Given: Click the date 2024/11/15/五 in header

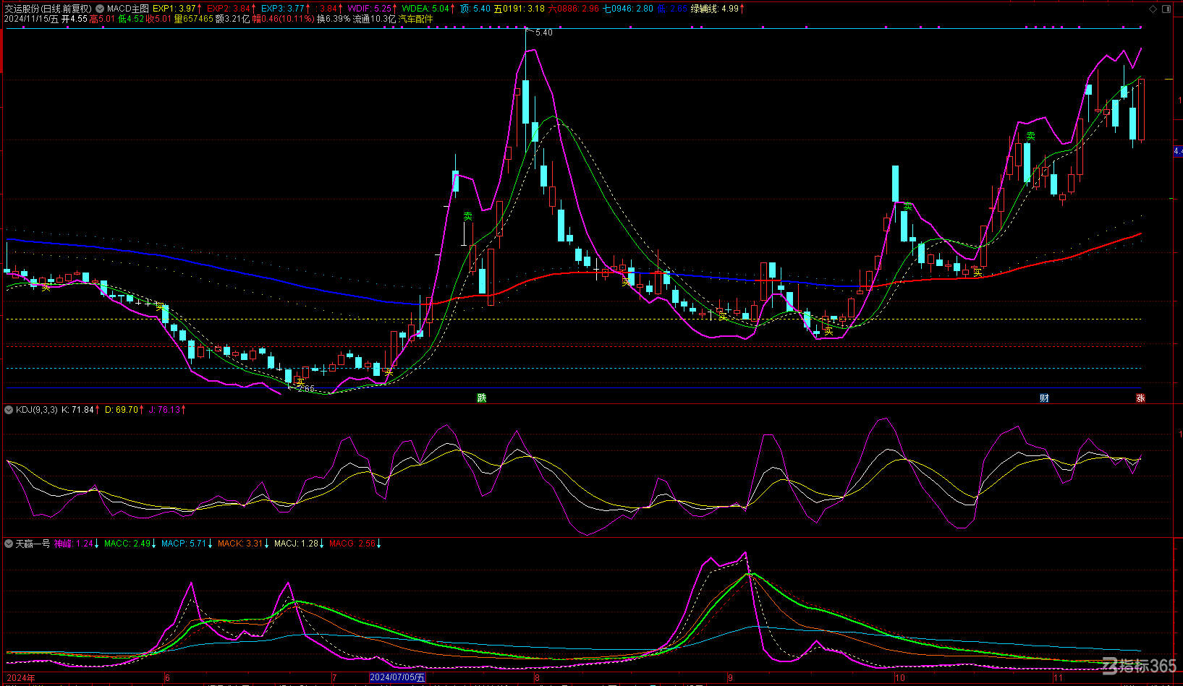Looking at the screenshot, I should pos(31,19).
